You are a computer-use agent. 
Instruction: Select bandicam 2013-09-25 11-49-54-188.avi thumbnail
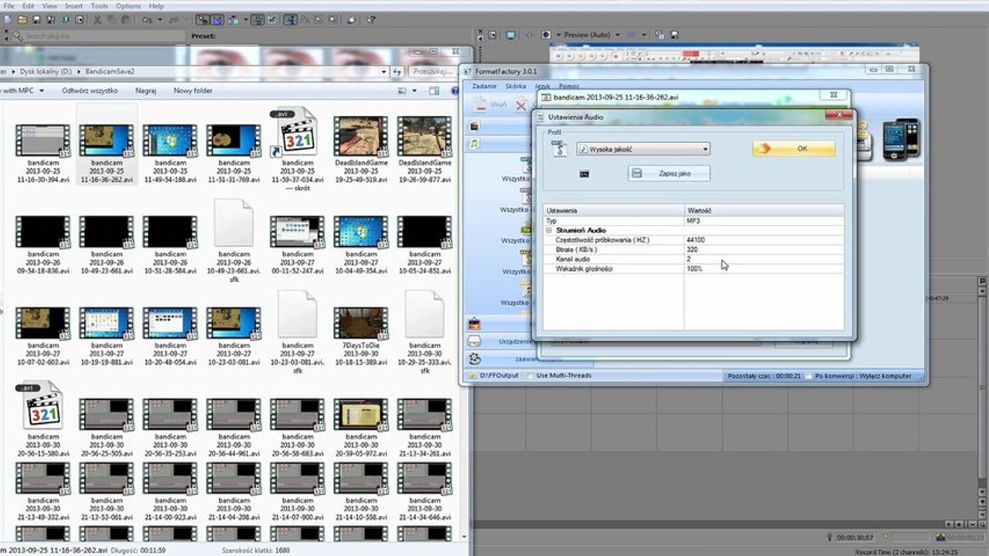click(x=169, y=139)
